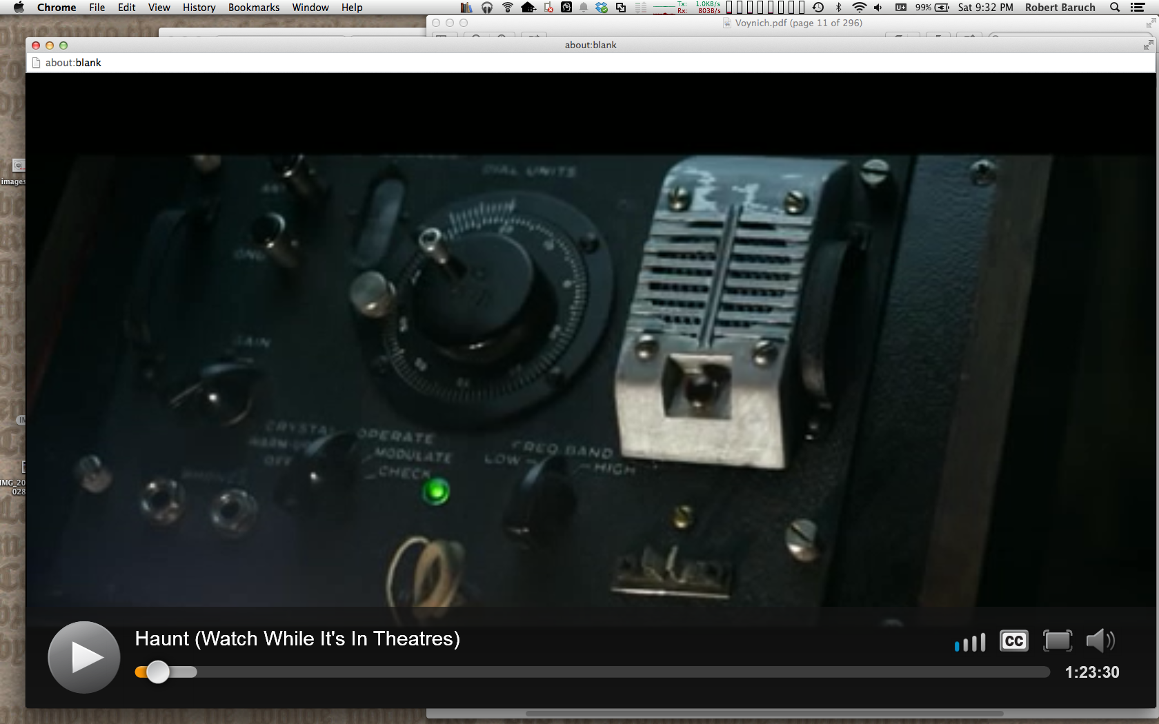Open the File menu

97,8
